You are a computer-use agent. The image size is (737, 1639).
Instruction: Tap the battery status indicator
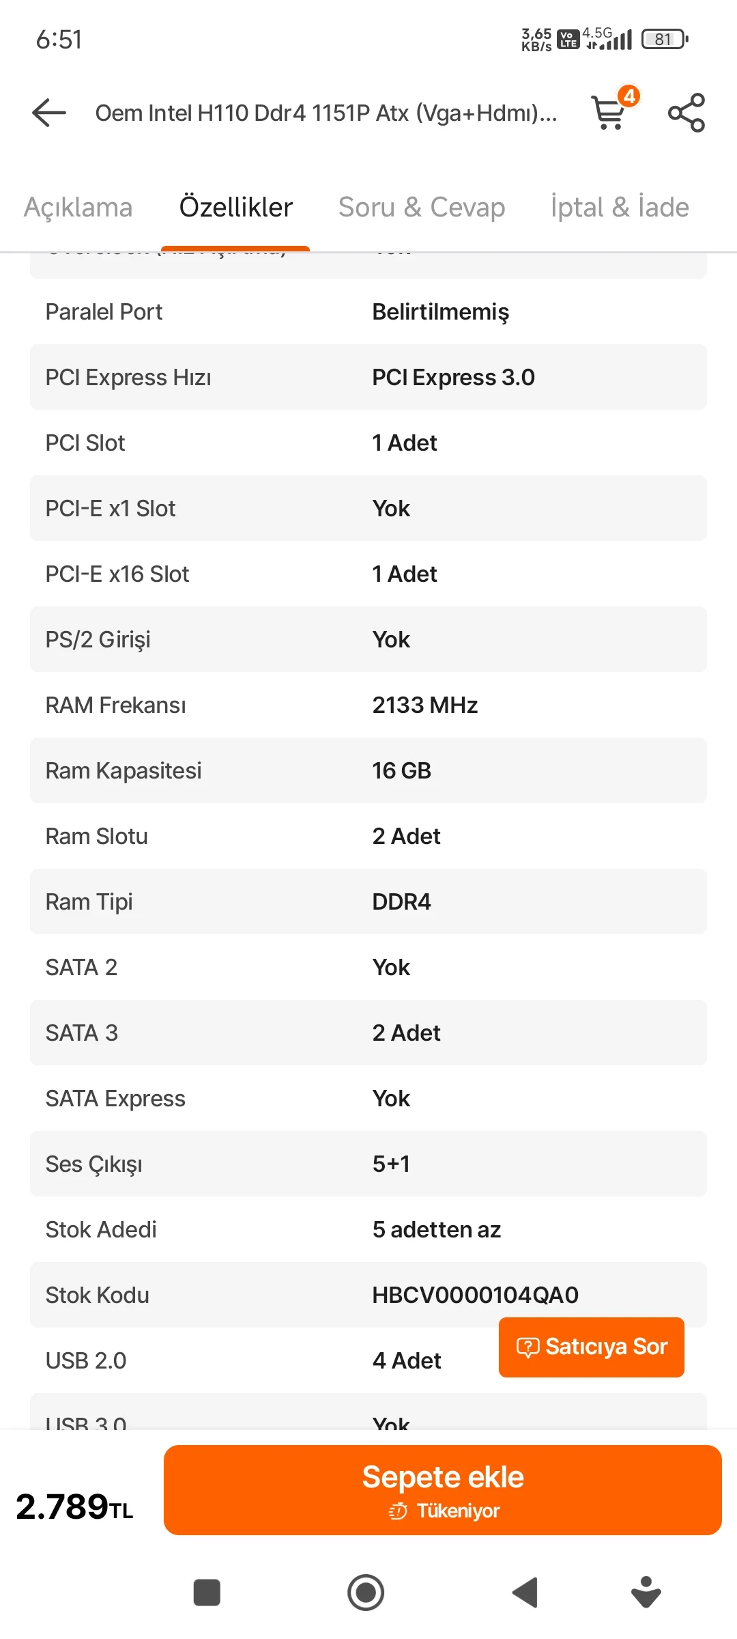pos(664,40)
